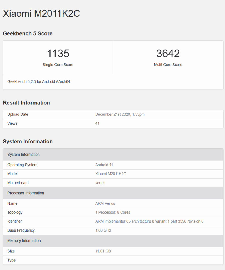
Task: Select the ARM Venus processor name
Action: pyautogui.click(x=105, y=203)
